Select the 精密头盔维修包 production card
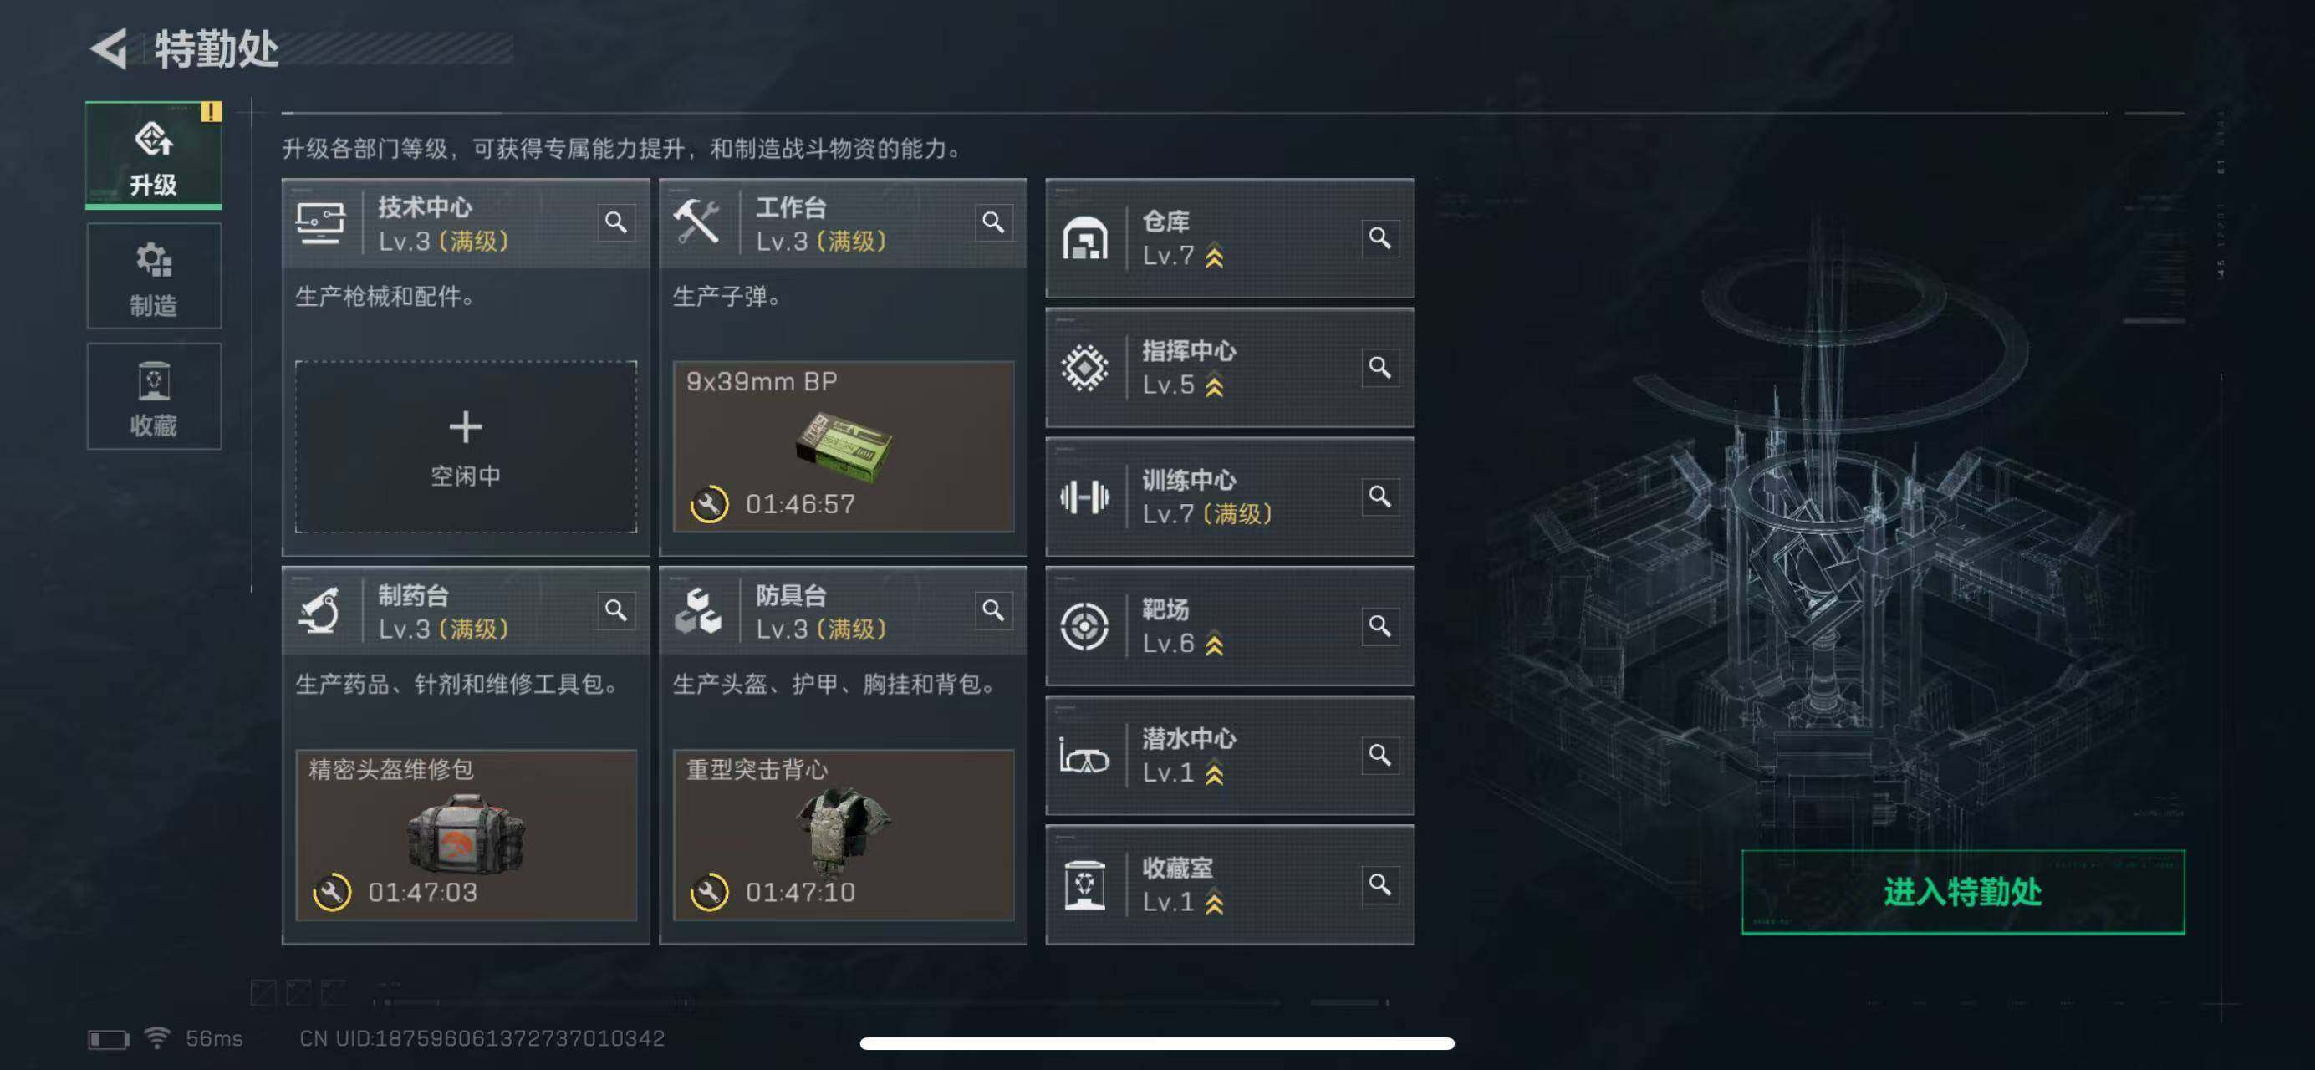2315x1070 pixels. [466, 834]
